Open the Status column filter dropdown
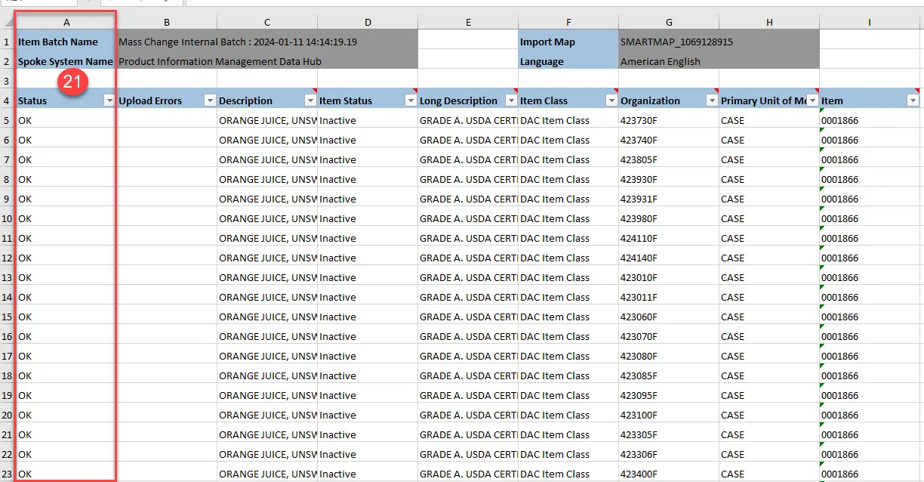 click(x=109, y=100)
